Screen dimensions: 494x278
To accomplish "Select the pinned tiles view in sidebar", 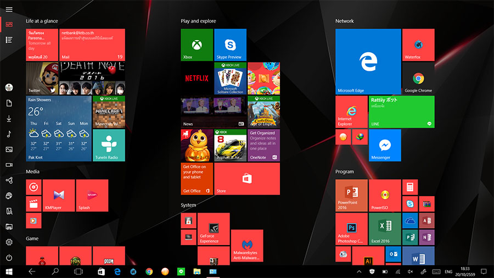I will 9,25.
